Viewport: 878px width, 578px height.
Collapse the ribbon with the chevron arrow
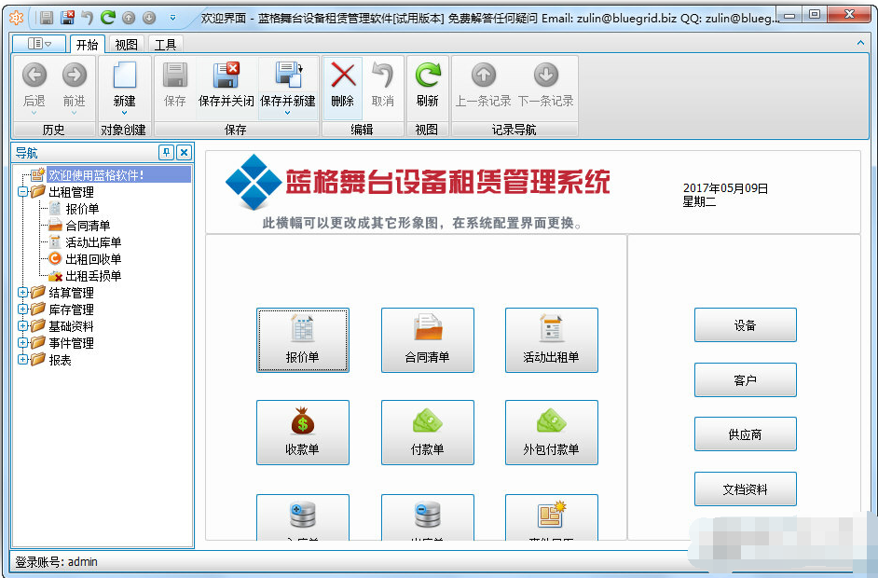(x=859, y=43)
